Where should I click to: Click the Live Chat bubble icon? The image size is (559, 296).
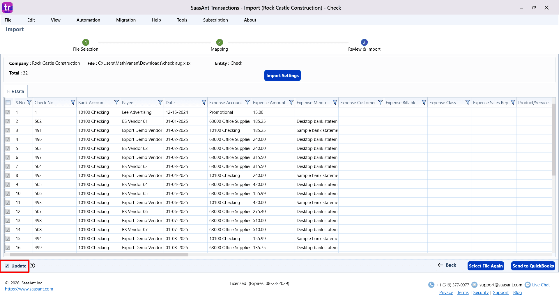pos(528,285)
